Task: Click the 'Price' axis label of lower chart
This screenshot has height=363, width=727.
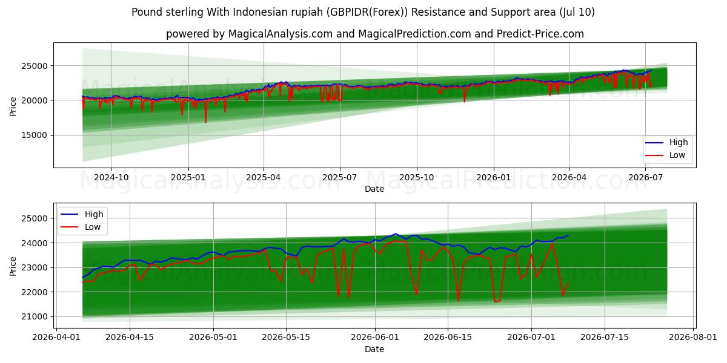Action: 13,266
